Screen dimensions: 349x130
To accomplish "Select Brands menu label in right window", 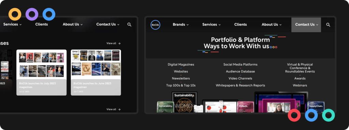I will point(179,25).
